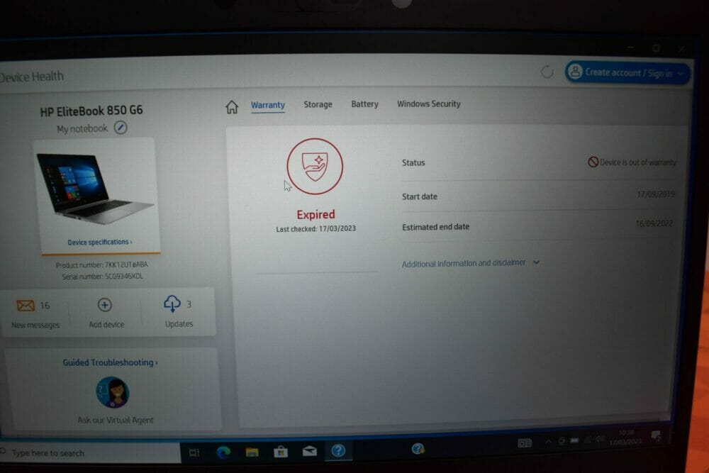Click the refresh icon near sign in

(x=547, y=72)
